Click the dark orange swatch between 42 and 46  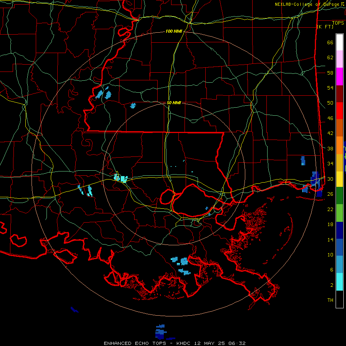(339, 128)
